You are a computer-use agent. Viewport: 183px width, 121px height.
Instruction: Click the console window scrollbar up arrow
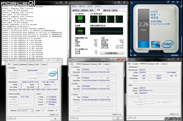[68, 7]
